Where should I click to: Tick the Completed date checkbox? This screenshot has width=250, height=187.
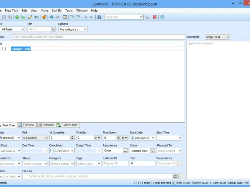pyautogui.click(x=52, y=151)
